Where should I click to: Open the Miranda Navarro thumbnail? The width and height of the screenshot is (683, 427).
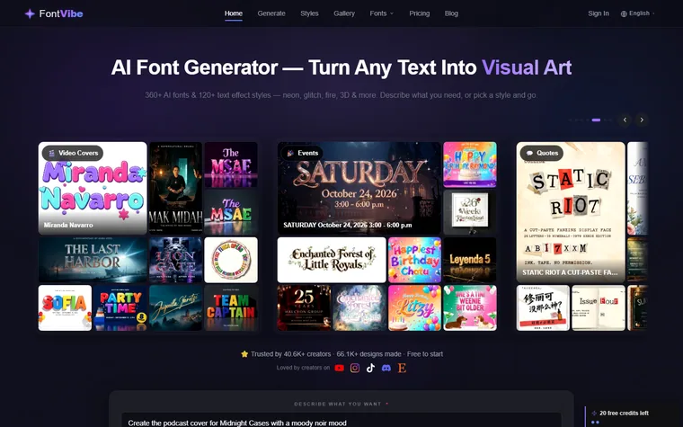[93, 188]
